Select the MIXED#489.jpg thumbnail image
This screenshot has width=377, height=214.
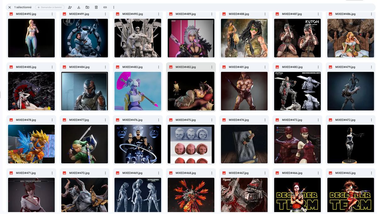click(x=191, y=38)
